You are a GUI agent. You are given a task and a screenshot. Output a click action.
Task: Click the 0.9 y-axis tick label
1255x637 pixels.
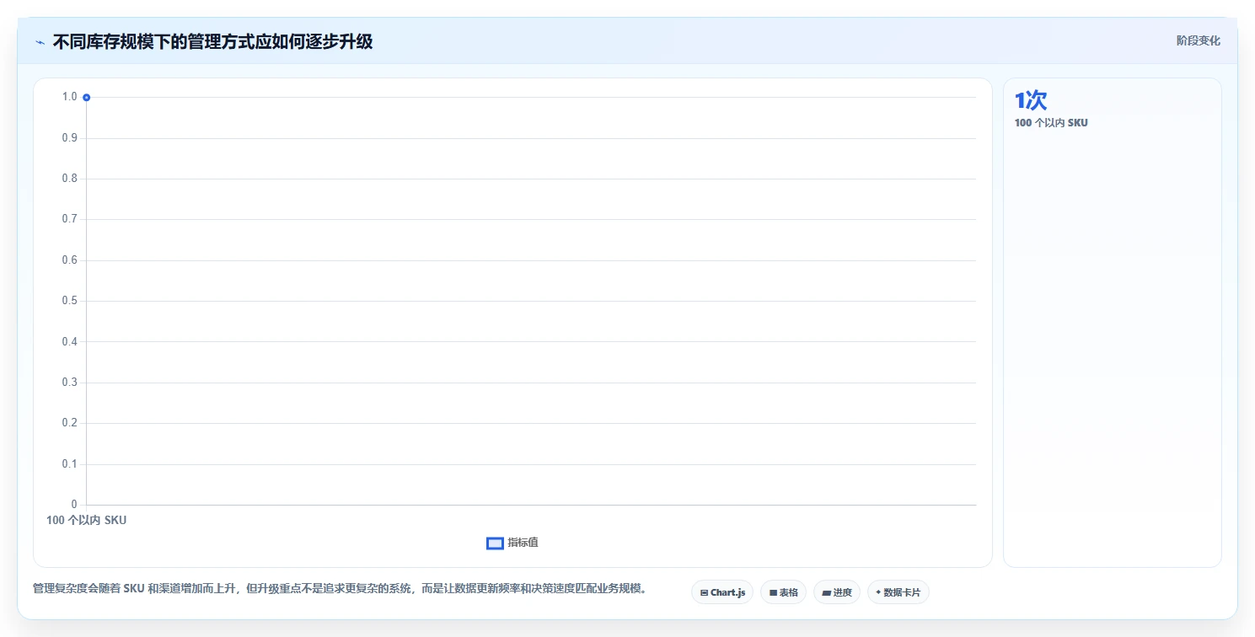point(69,137)
